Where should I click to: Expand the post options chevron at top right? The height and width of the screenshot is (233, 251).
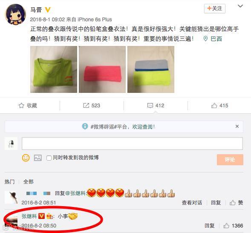(x=240, y=6)
